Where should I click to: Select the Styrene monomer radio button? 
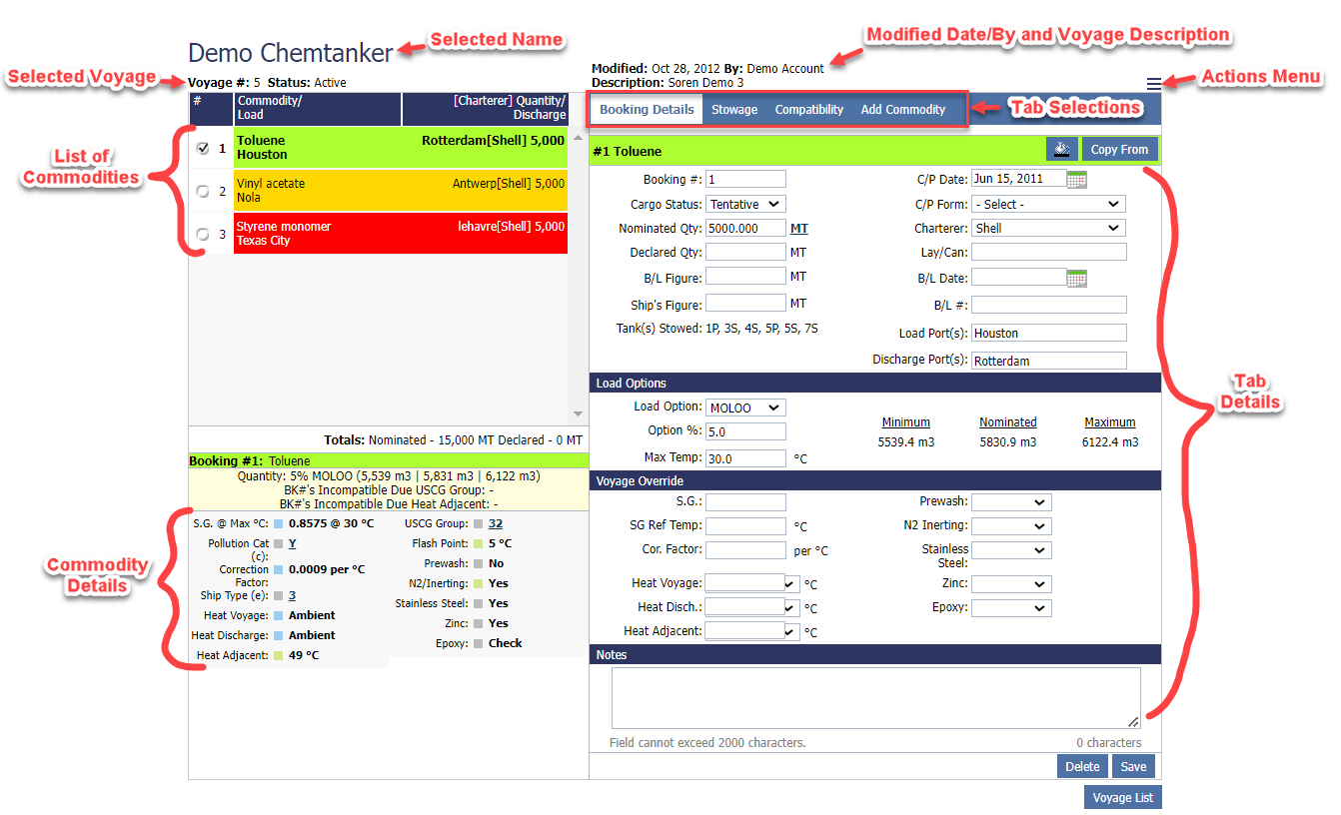click(203, 234)
